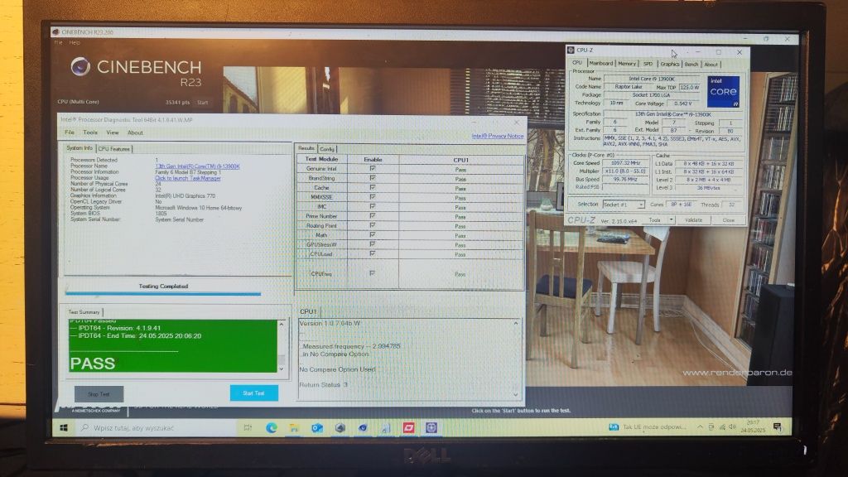The image size is (848, 477).
Task: Open the About tab in CPU-Z
Action: (711, 64)
